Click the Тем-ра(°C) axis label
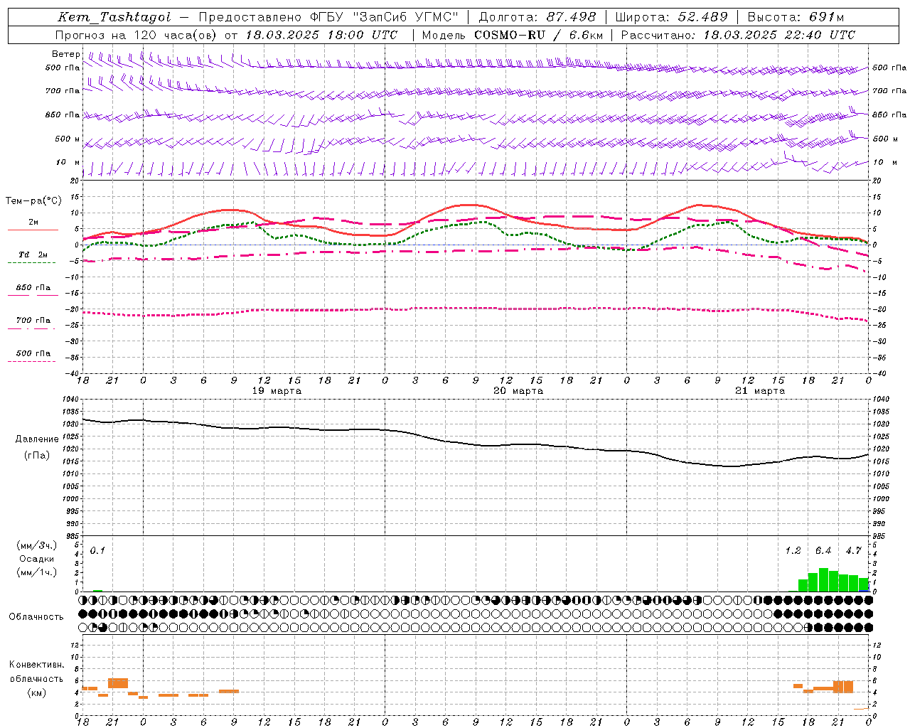 (x=33, y=200)
